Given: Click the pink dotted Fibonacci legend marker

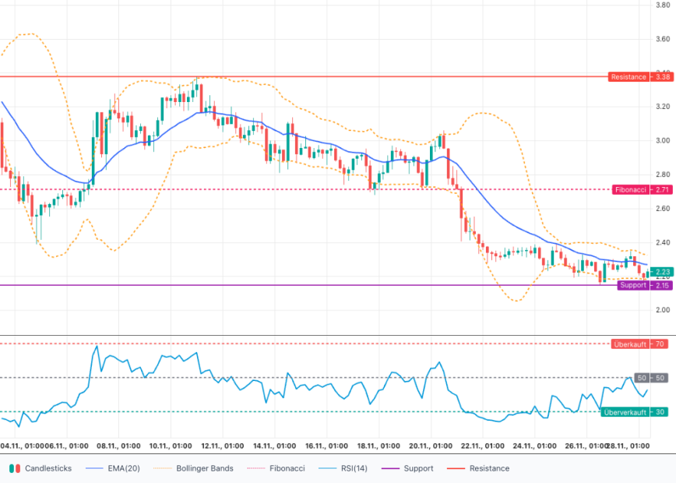Looking at the screenshot, I should 255,468.
